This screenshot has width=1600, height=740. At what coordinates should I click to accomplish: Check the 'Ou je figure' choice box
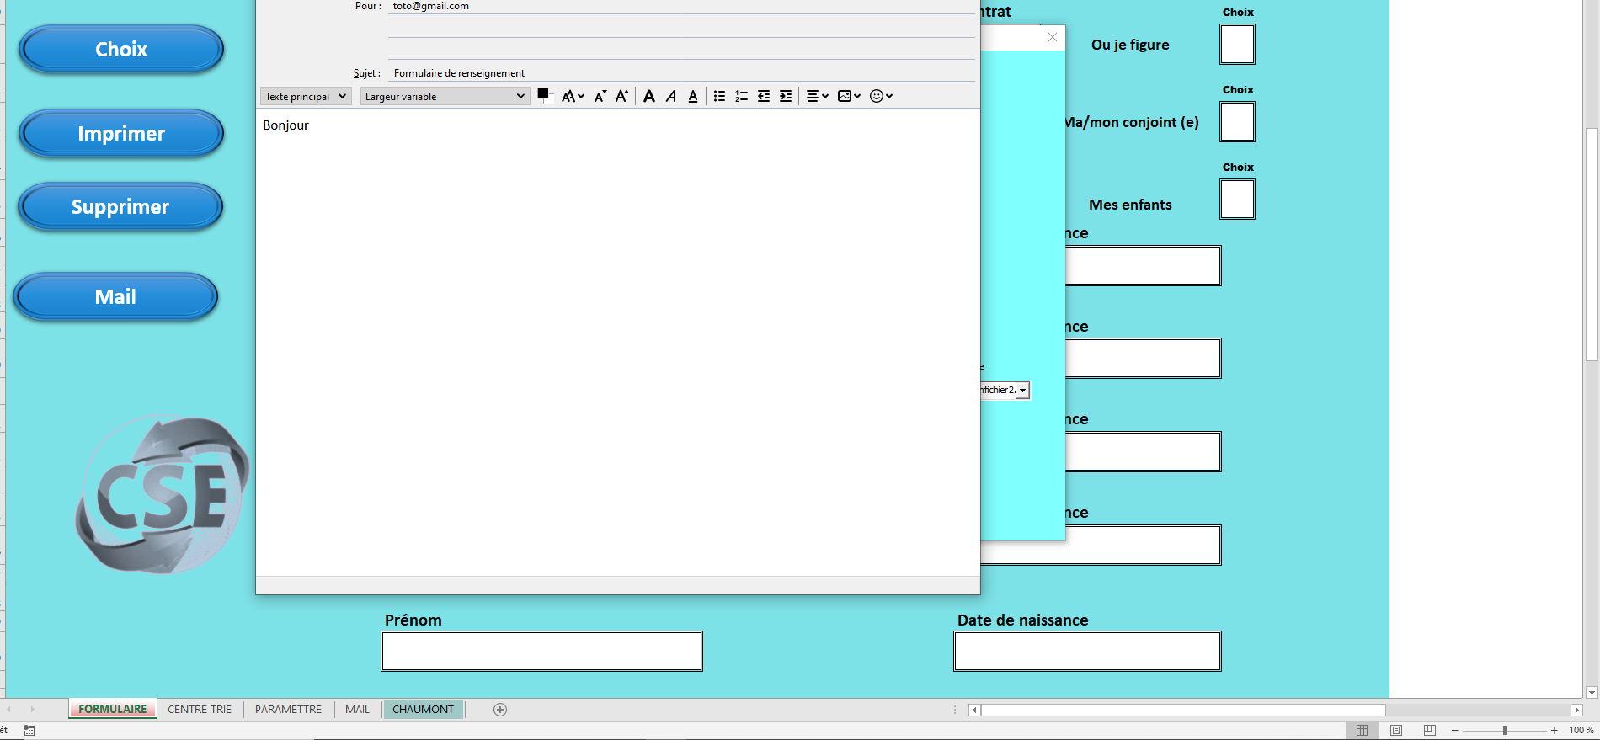tap(1237, 45)
